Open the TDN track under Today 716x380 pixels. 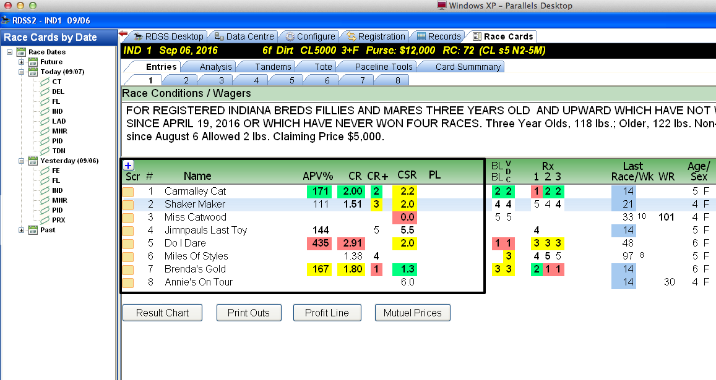[58, 151]
